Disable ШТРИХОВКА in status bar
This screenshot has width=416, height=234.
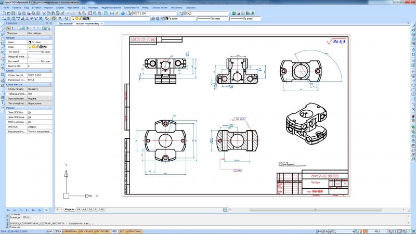[134, 231]
